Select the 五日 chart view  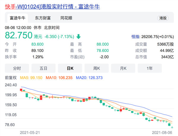click(x=44, y=68)
